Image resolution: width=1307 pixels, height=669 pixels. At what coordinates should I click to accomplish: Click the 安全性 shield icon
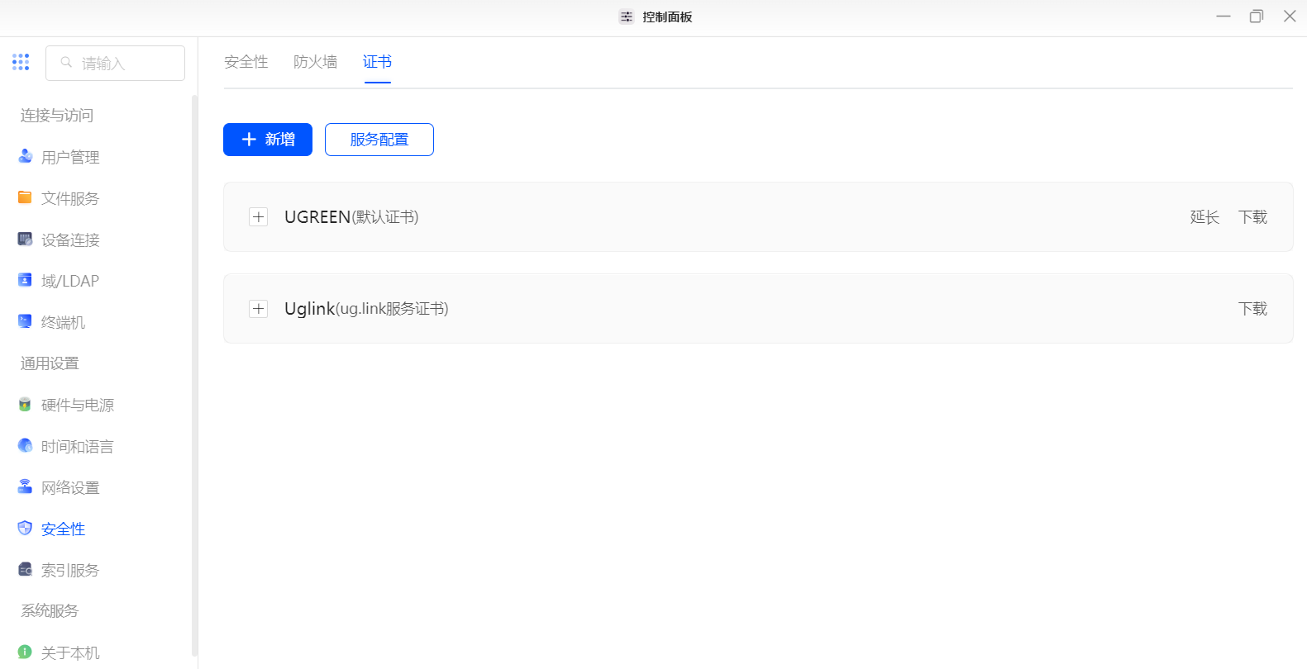click(x=25, y=529)
